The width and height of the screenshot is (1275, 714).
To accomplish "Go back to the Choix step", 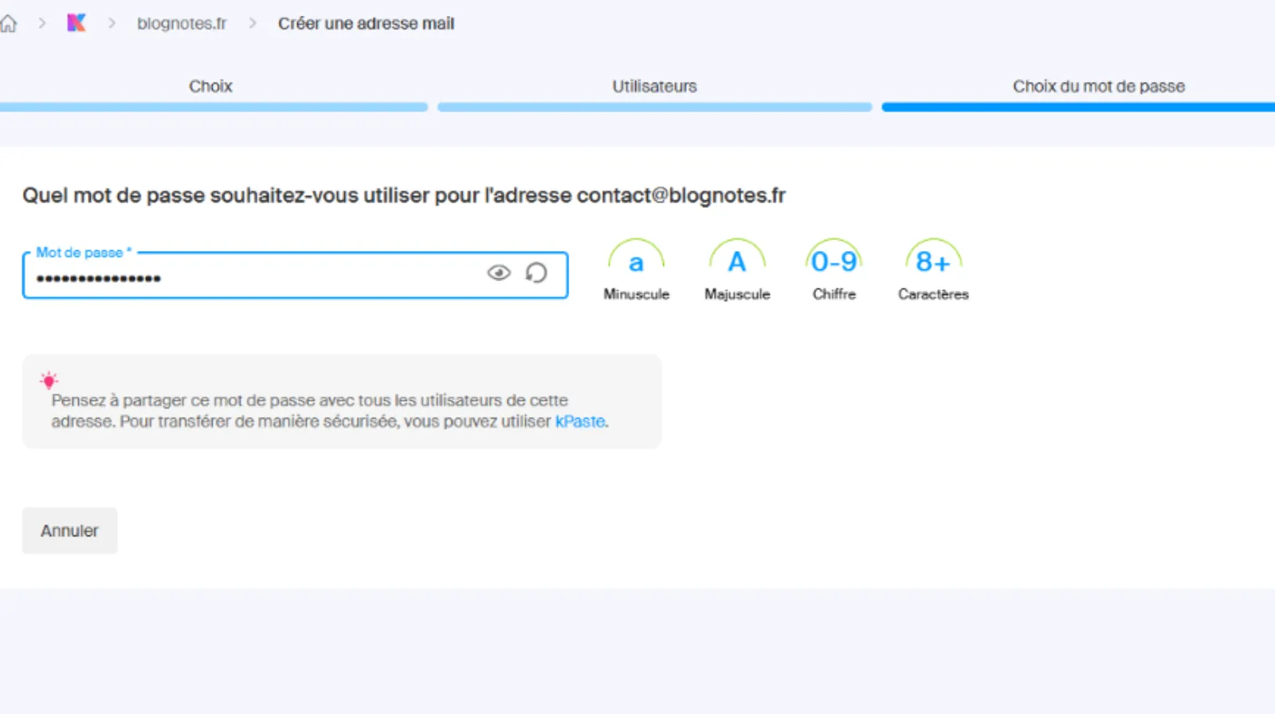I will [210, 86].
